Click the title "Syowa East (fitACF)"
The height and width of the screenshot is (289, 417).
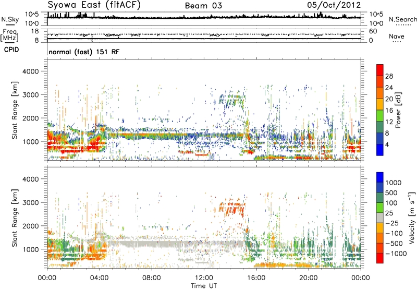click(94, 5)
